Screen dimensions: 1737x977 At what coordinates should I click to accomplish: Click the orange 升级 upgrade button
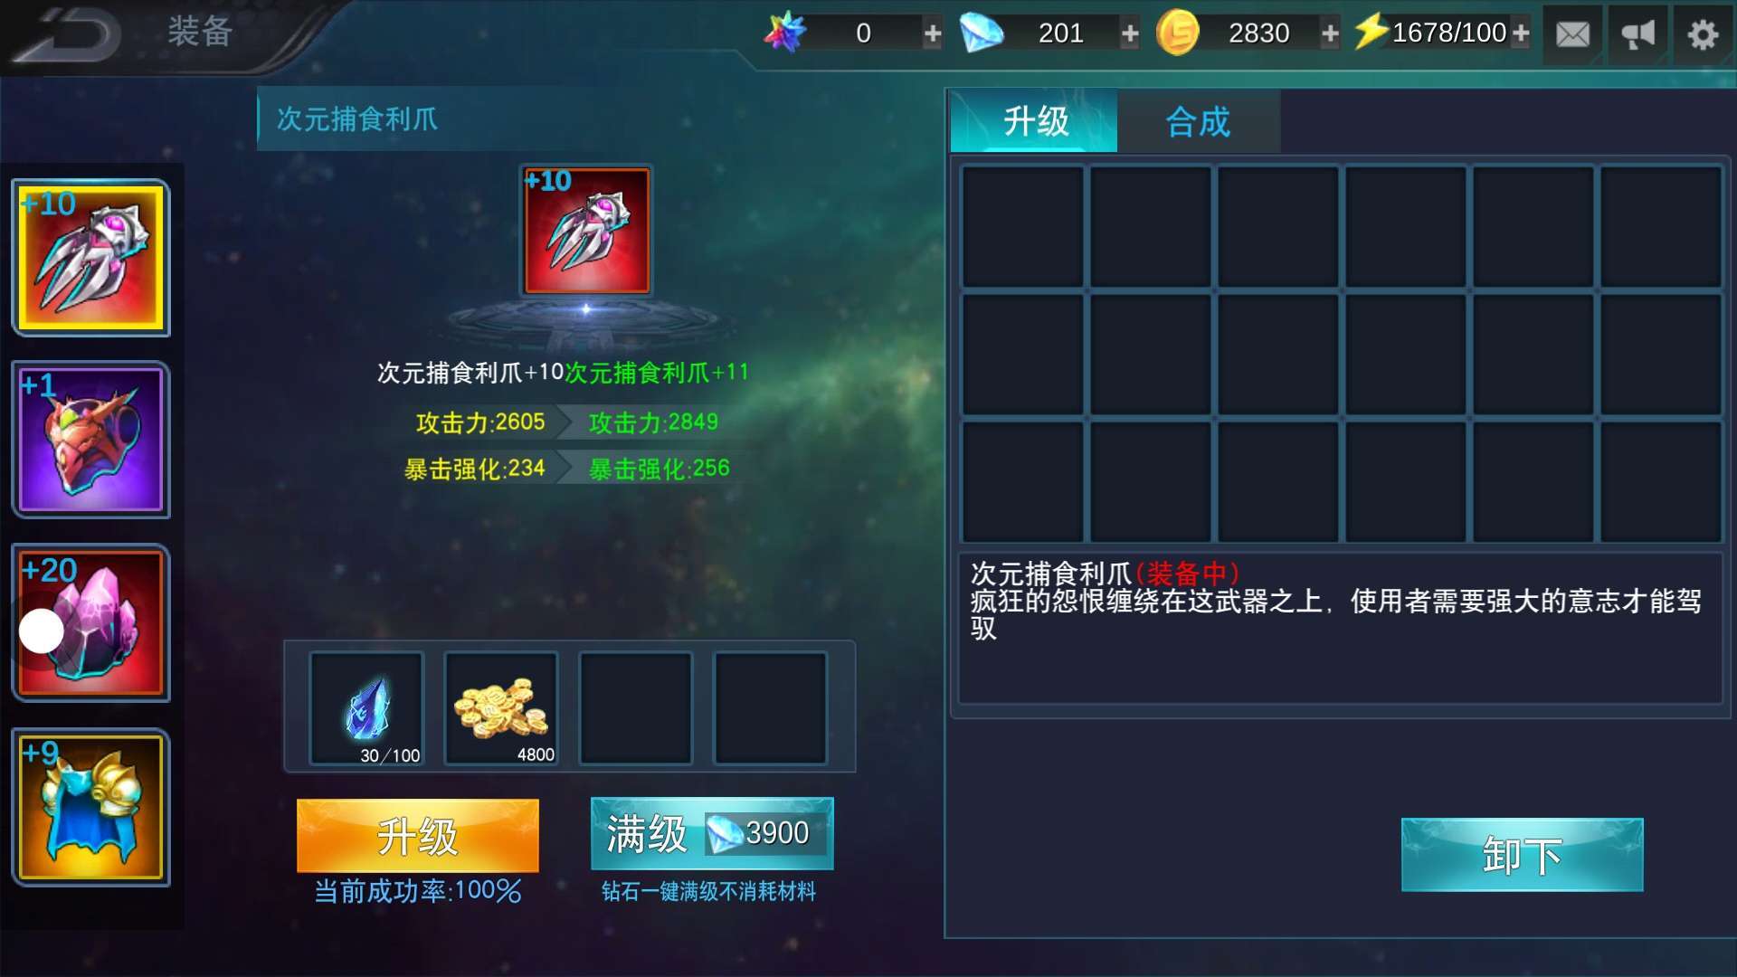coord(418,835)
